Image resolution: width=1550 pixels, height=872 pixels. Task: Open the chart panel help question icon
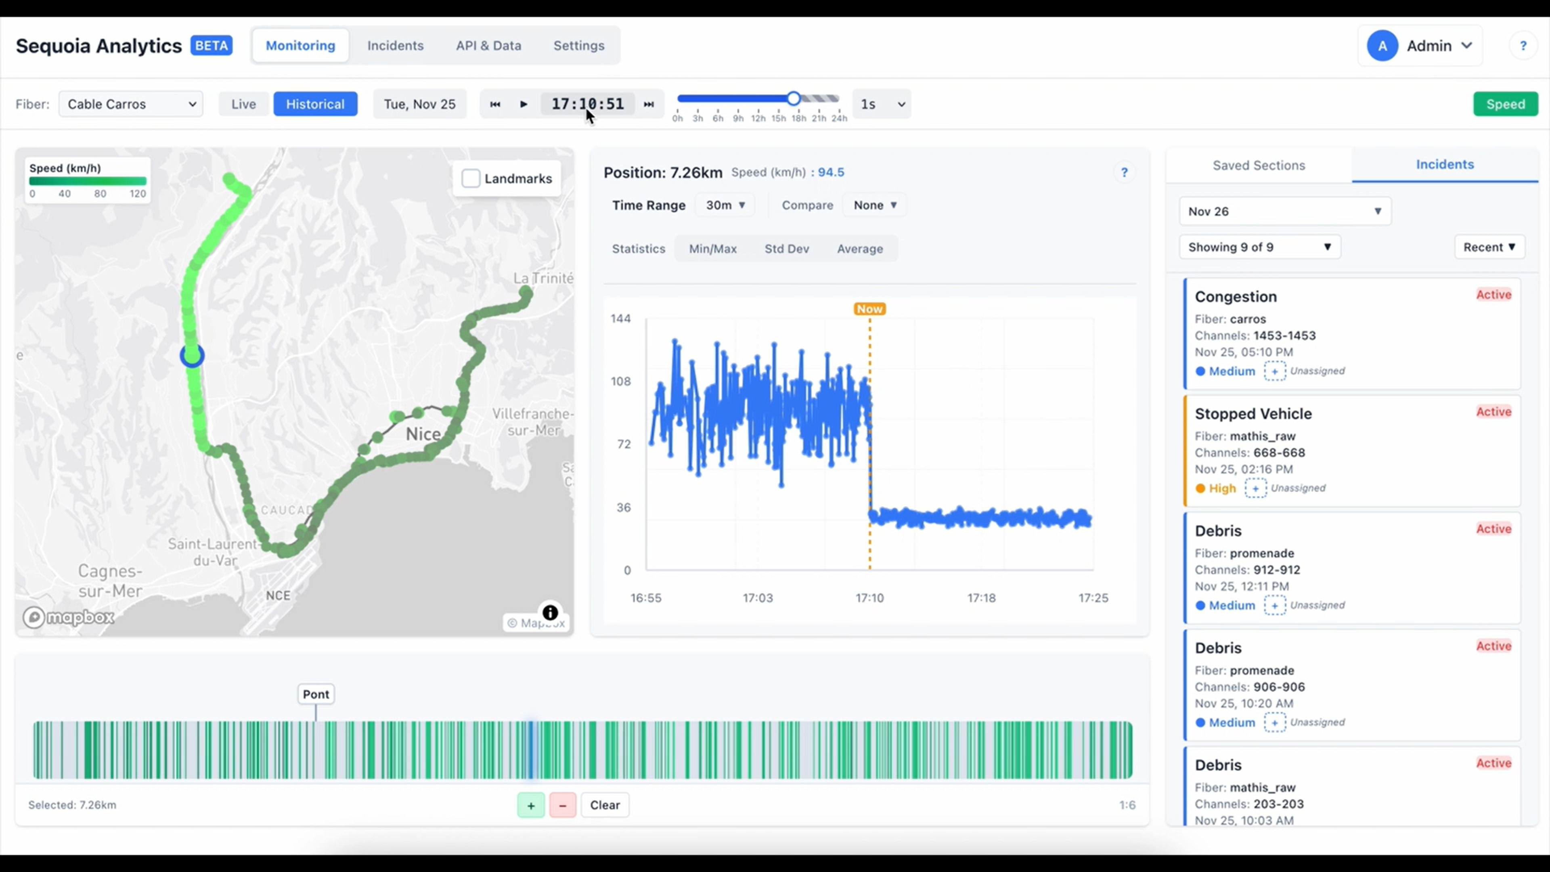[x=1124, y=173]
